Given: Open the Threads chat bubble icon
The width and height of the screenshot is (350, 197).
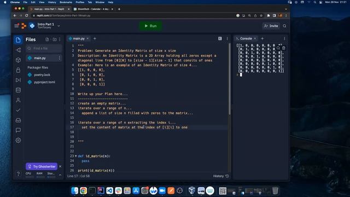Looking at the screenshot, I should point(18,130).
